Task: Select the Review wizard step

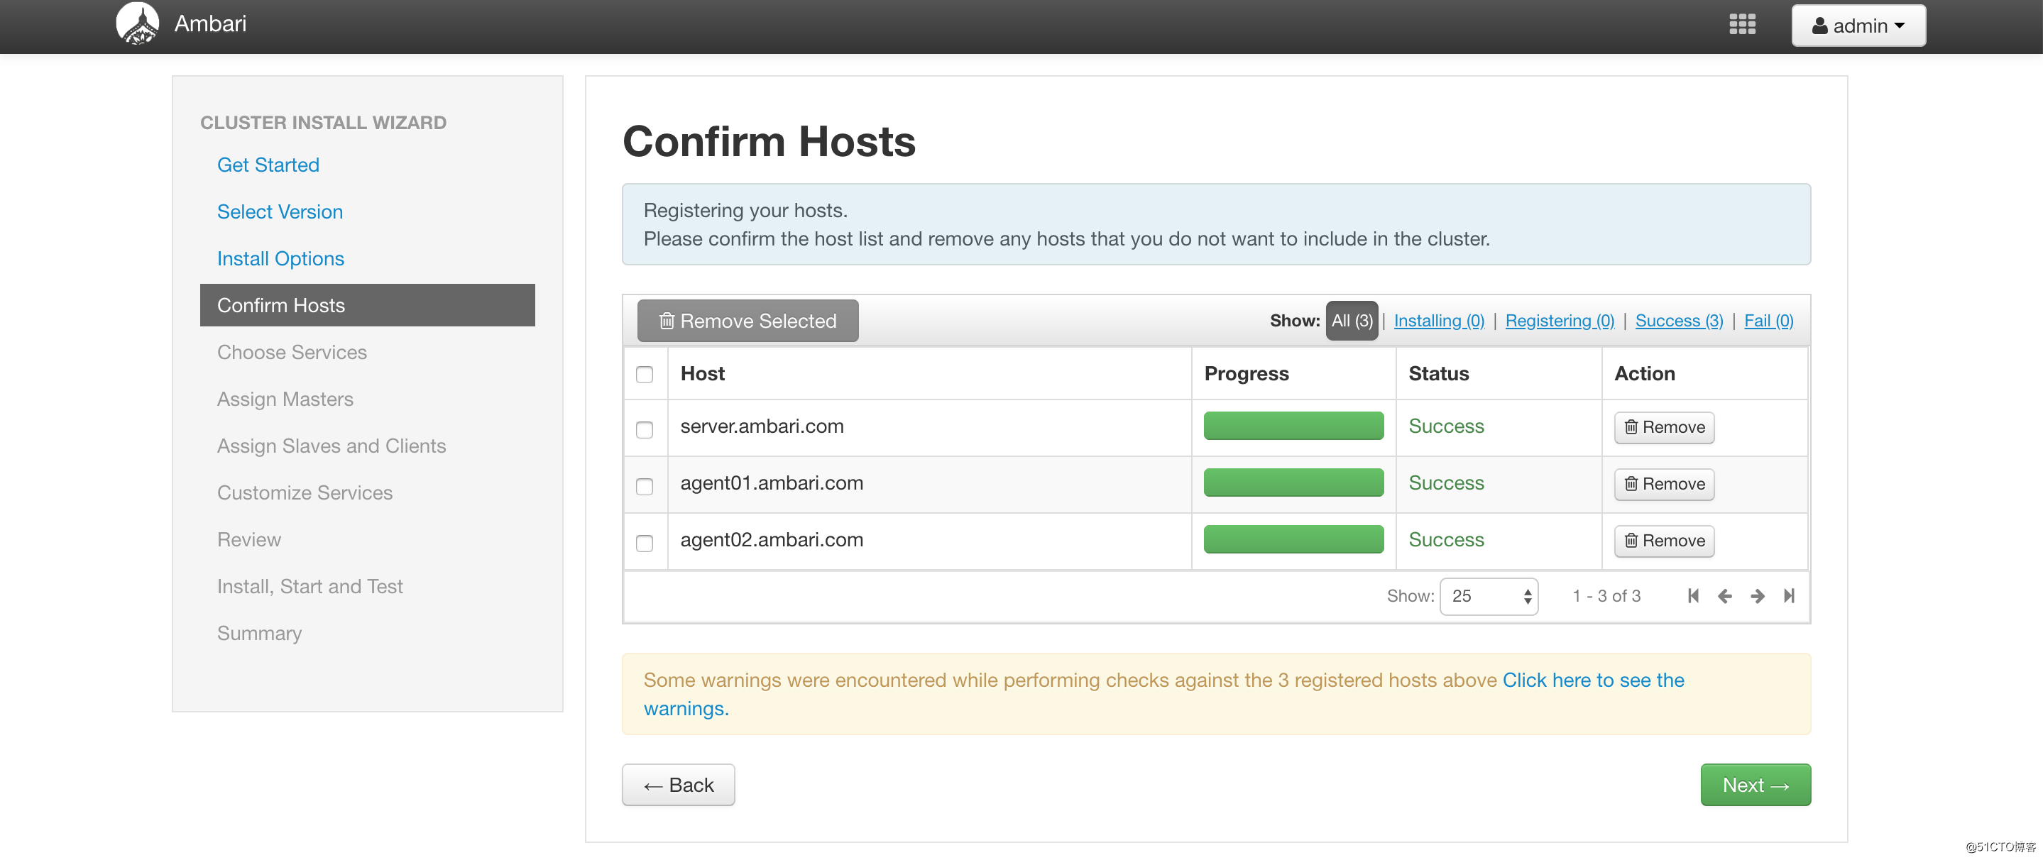Action: coord(249,539)
